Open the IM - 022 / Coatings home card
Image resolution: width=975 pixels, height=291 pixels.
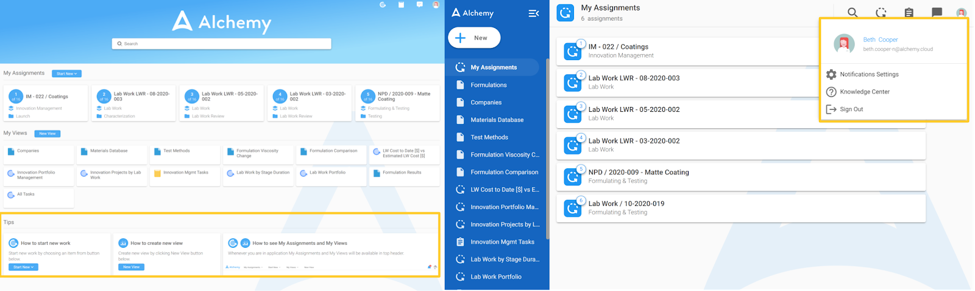click(46, 103)
